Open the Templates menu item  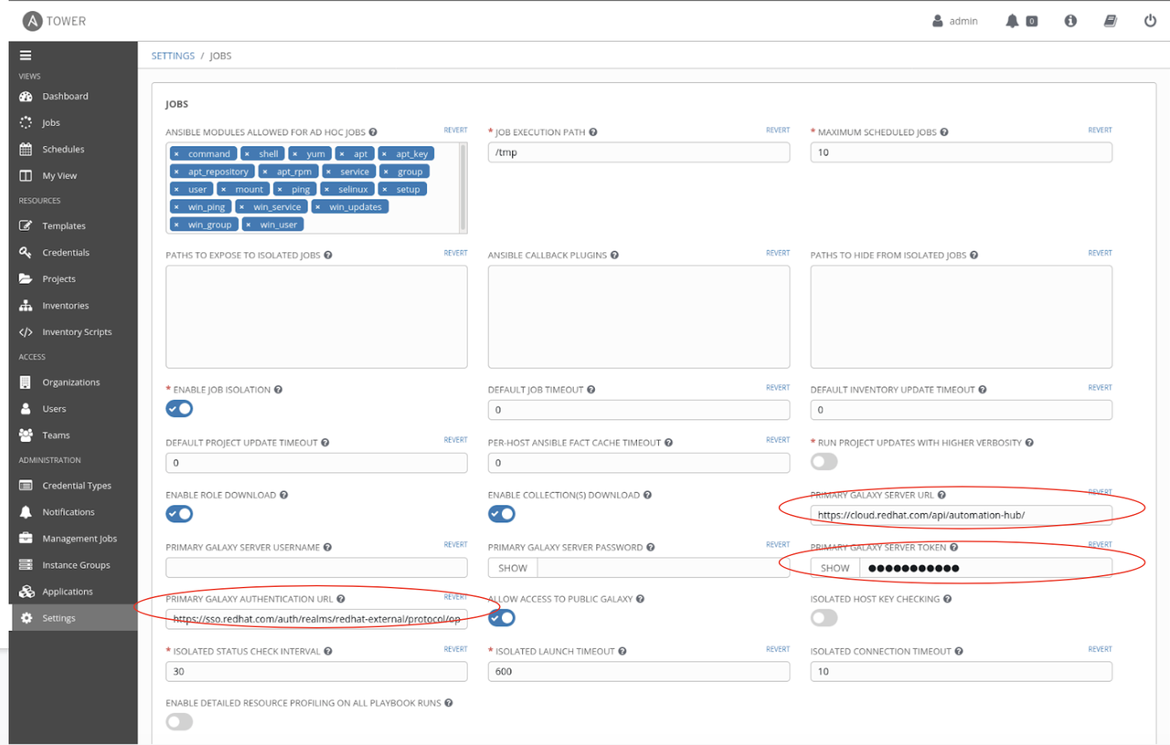click(x=63, y=226)
